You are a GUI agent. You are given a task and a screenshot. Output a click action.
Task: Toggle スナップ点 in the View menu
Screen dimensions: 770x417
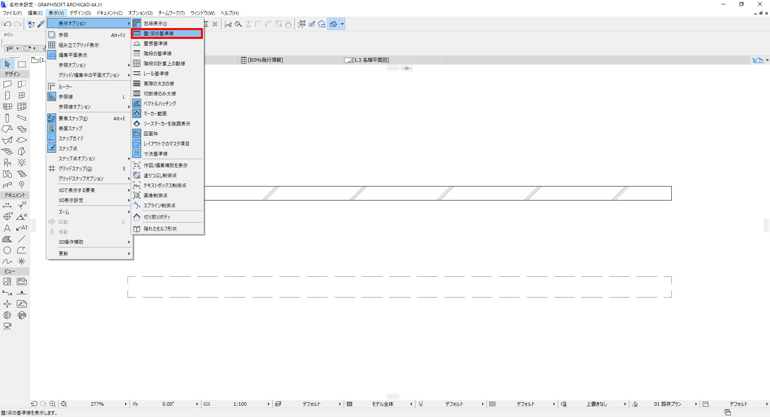click(89, 148)
